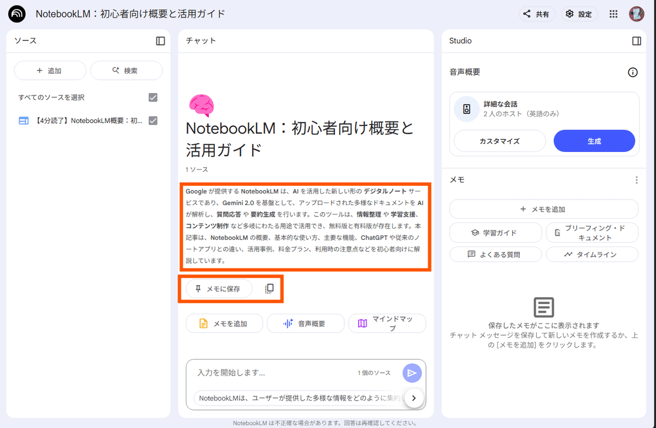
Task: Create a タイムライン note
Action: click(x=591, y=254)
